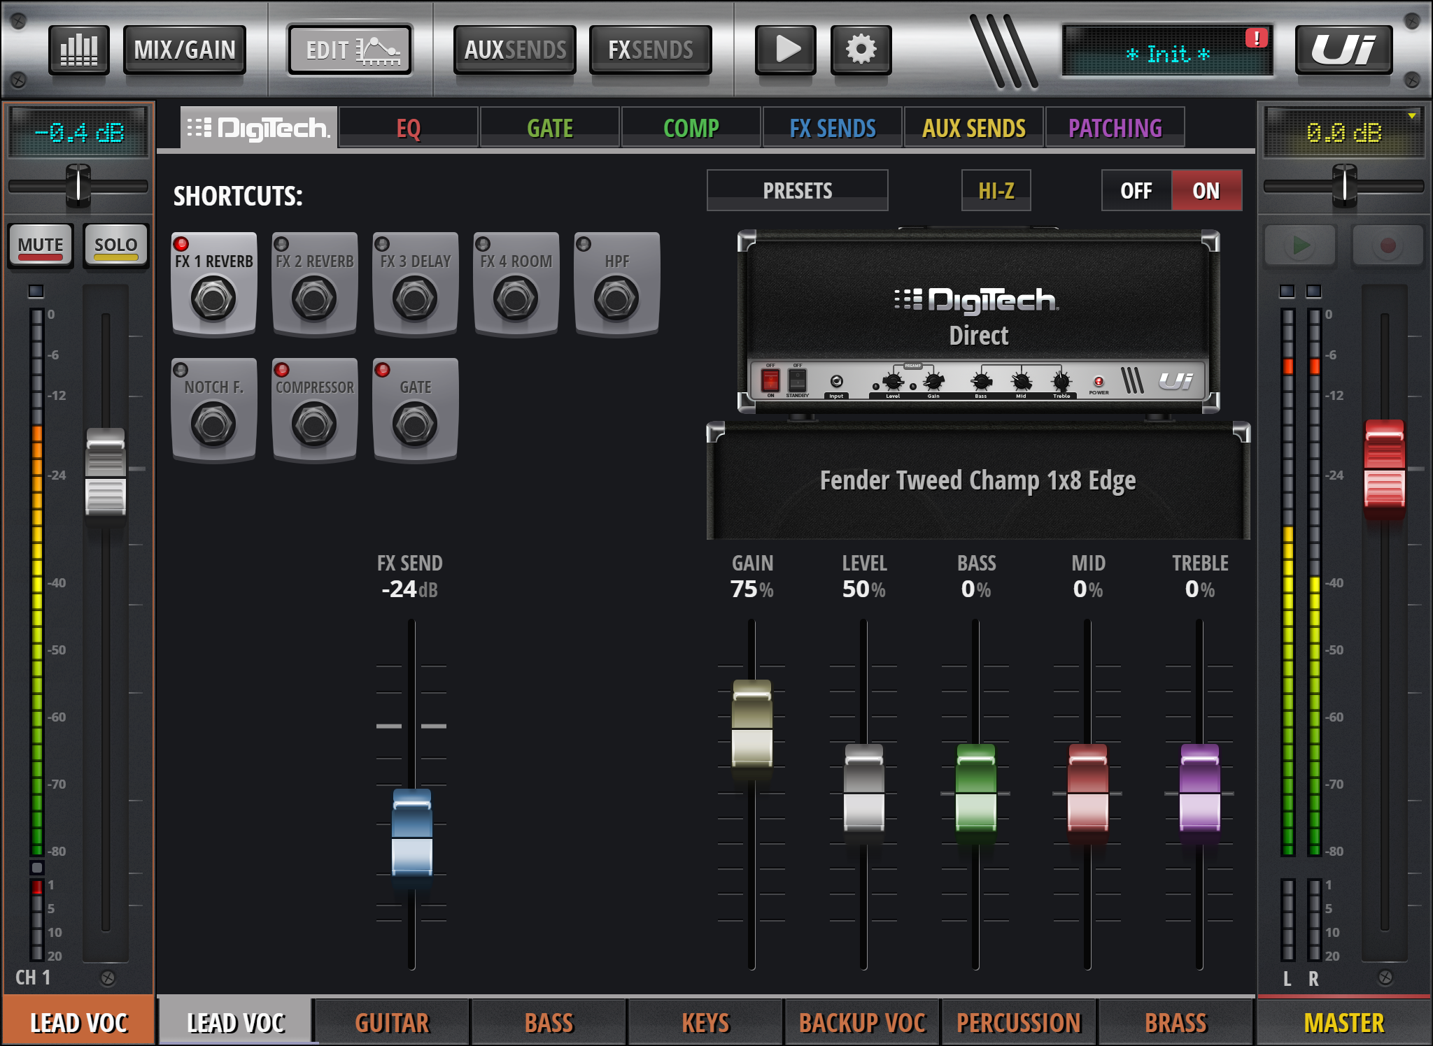Mute the Lead Voc channel

click(41, 245)
